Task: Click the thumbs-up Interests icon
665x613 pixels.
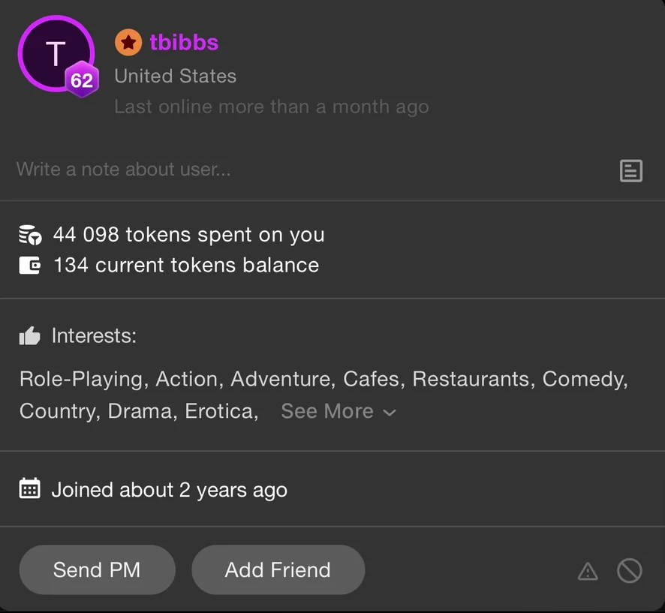Action: [30, 336]
